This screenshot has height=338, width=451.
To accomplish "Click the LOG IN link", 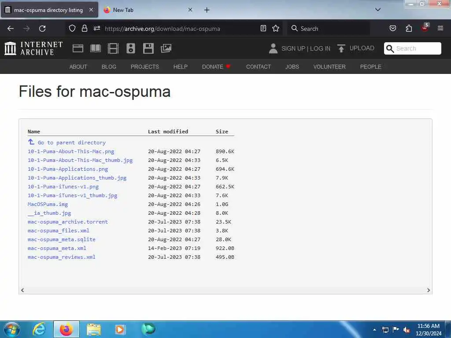I will point(320,48).
